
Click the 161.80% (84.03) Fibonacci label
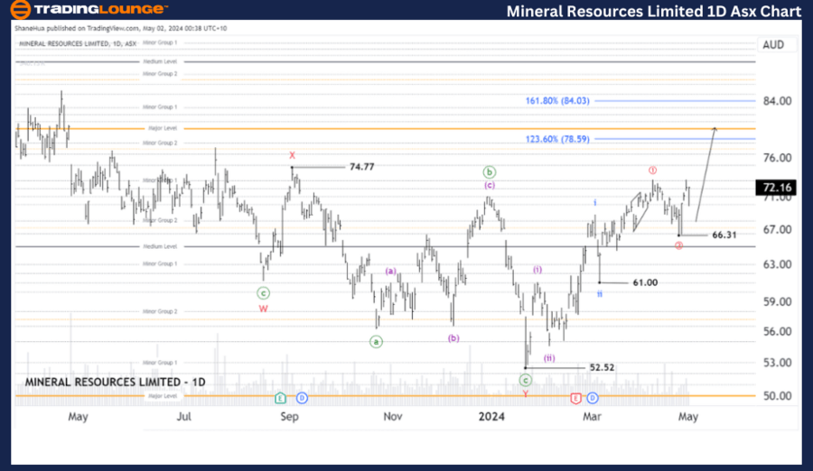tap(557, 100)
